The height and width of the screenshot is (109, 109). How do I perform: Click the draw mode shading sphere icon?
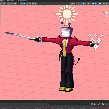click(x=72, y=4)
